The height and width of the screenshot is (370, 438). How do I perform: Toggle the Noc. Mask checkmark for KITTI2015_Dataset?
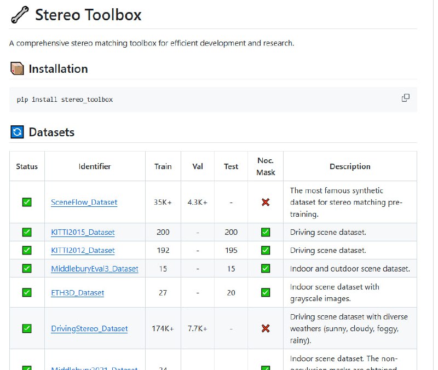[x=266, y=232]
